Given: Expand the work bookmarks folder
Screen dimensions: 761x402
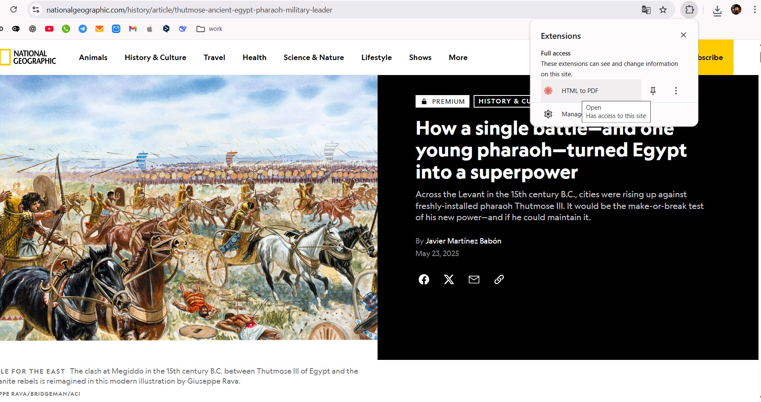Looking at the screenshot, I should click(210, 29).
